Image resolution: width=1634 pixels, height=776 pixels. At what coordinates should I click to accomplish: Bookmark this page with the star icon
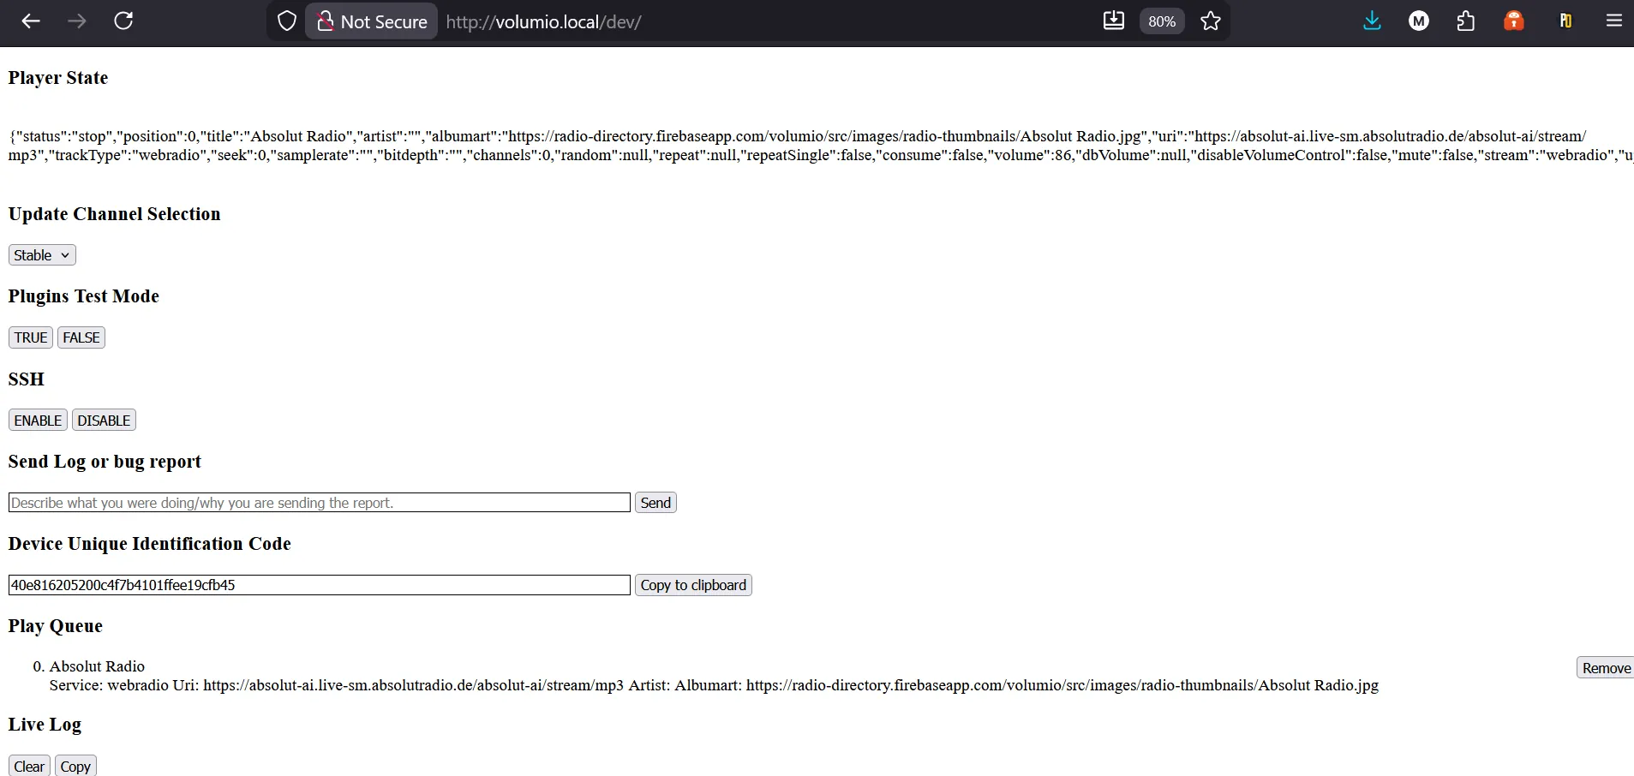[x=1210, y=21]
